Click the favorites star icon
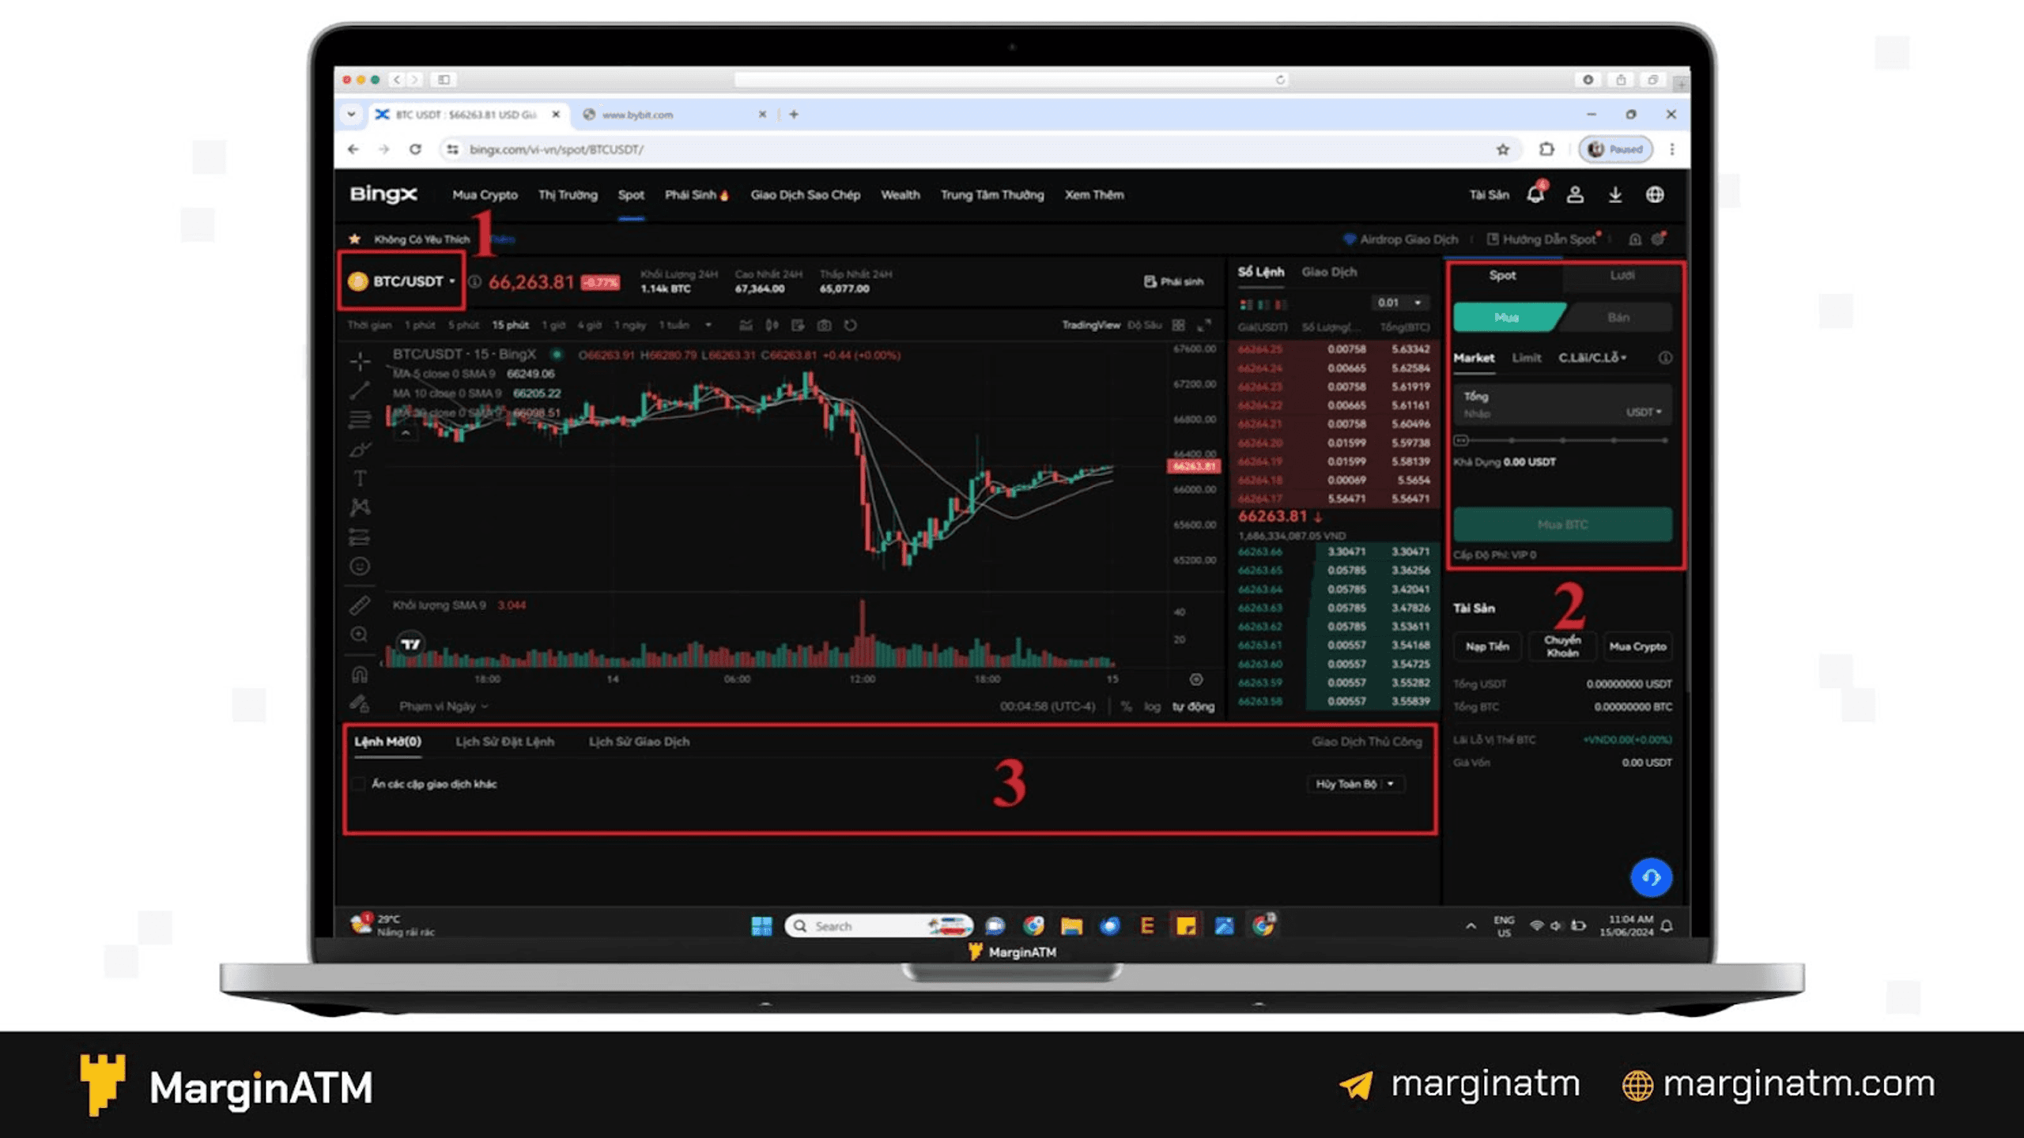Image resolution: width=2024 pixels, height=1138 pixels. pyautogui.click(x=355, y=239)
